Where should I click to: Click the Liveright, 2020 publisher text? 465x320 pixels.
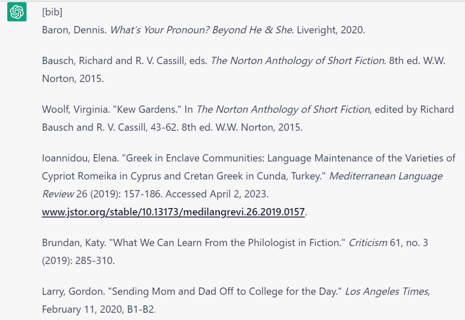[331, 30]
